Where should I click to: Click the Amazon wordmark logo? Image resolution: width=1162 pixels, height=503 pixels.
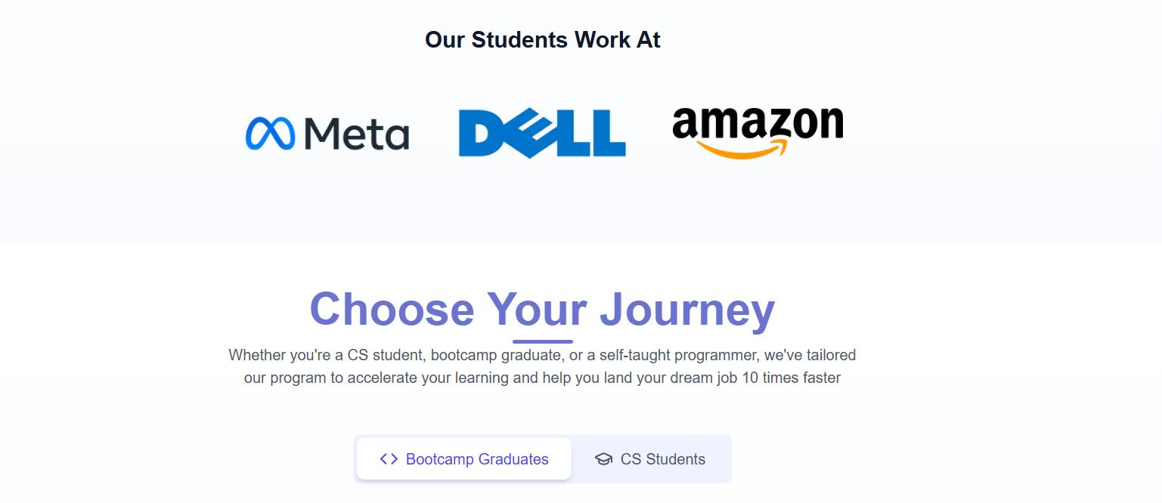[x=758, y=124]
